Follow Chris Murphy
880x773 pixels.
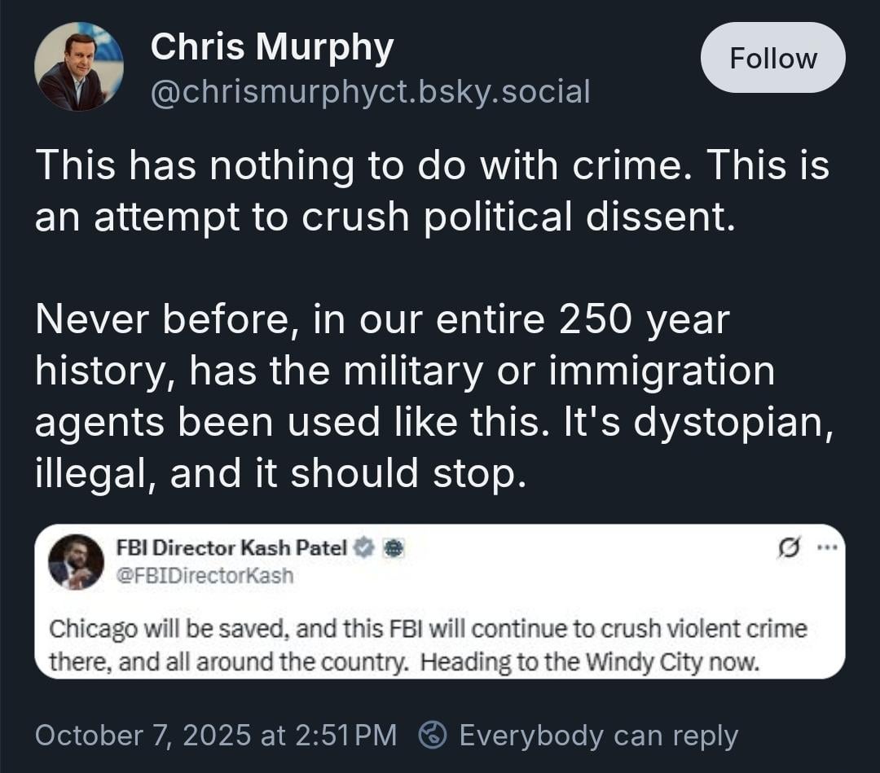click(772, 58)
